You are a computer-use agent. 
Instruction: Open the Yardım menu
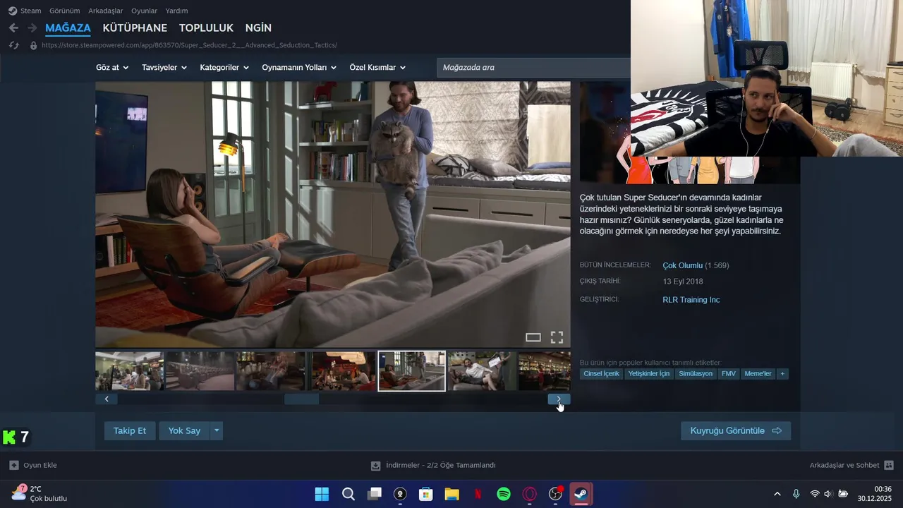pyautogui.click(x=176, y=11)
